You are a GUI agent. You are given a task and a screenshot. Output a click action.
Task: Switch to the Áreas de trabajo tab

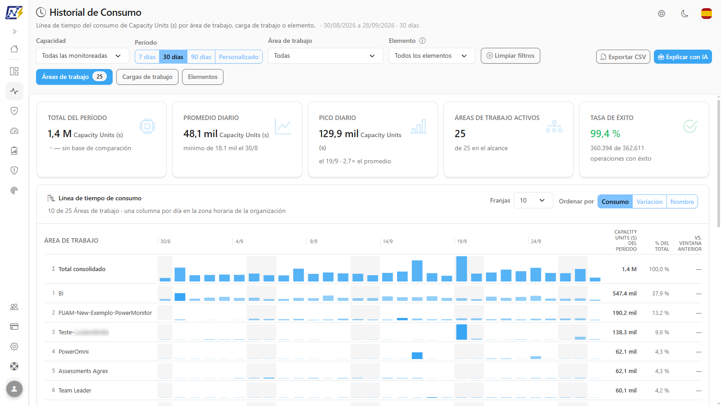click(74, 77)
